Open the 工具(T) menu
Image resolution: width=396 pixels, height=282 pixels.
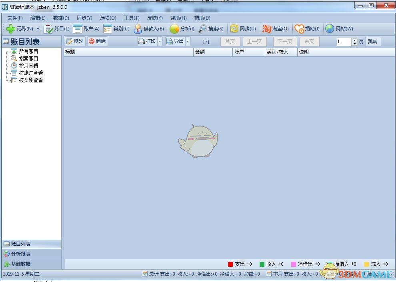pyautogui.click(x=132, y=18)
